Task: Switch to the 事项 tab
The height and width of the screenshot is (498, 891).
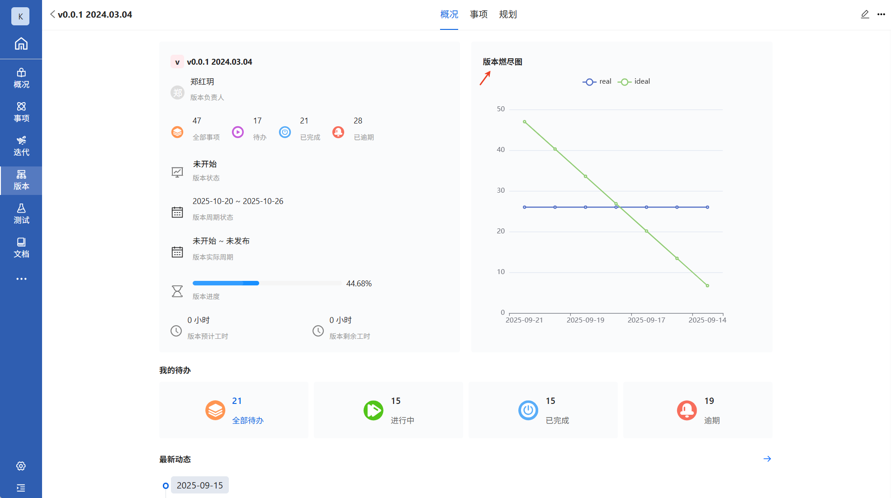Action: (479, 14)
